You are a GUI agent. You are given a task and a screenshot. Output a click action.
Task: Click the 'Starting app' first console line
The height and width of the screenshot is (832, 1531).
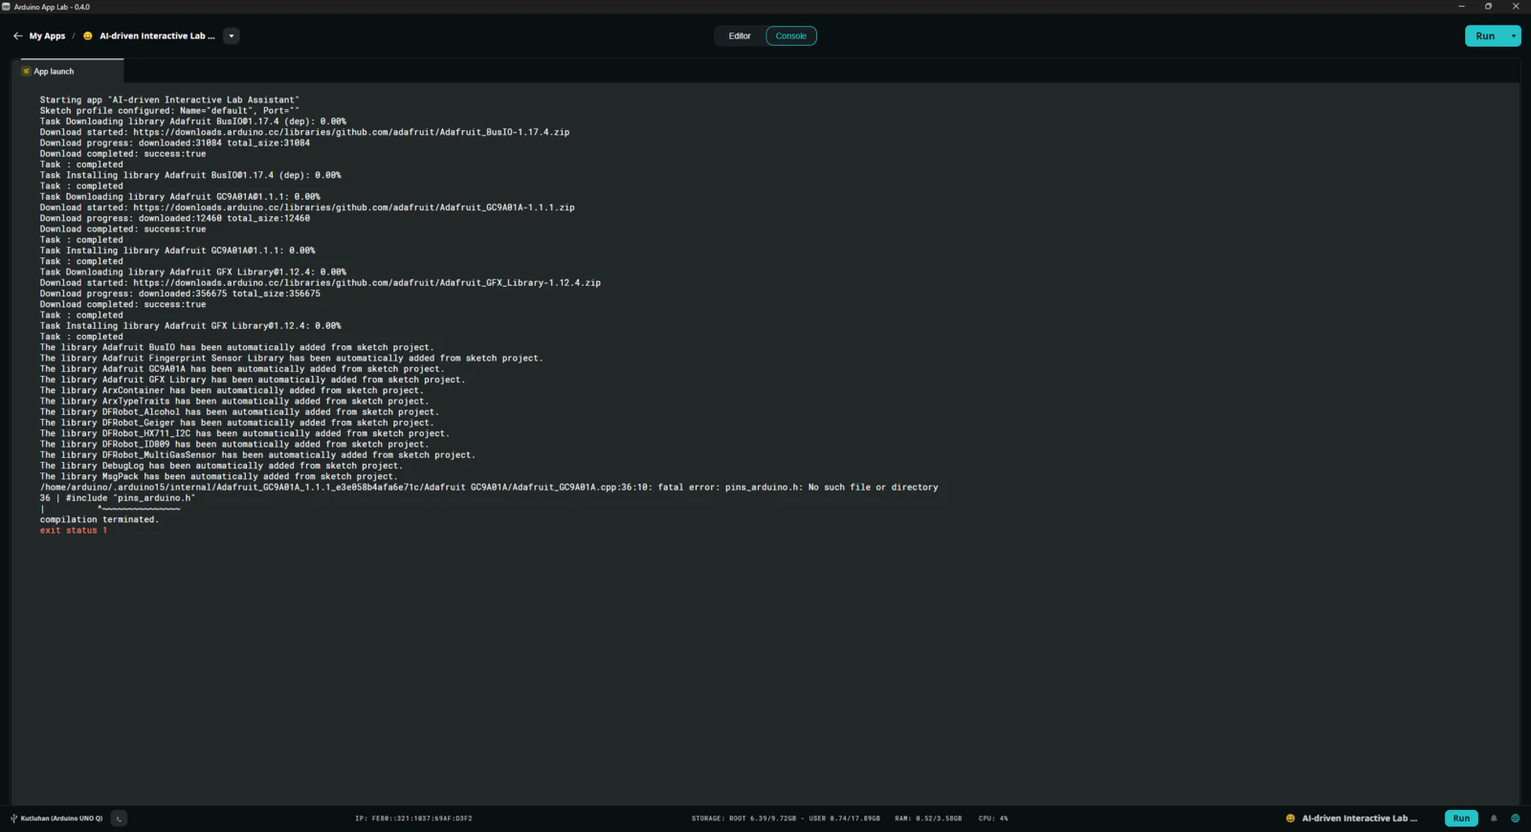169,99
